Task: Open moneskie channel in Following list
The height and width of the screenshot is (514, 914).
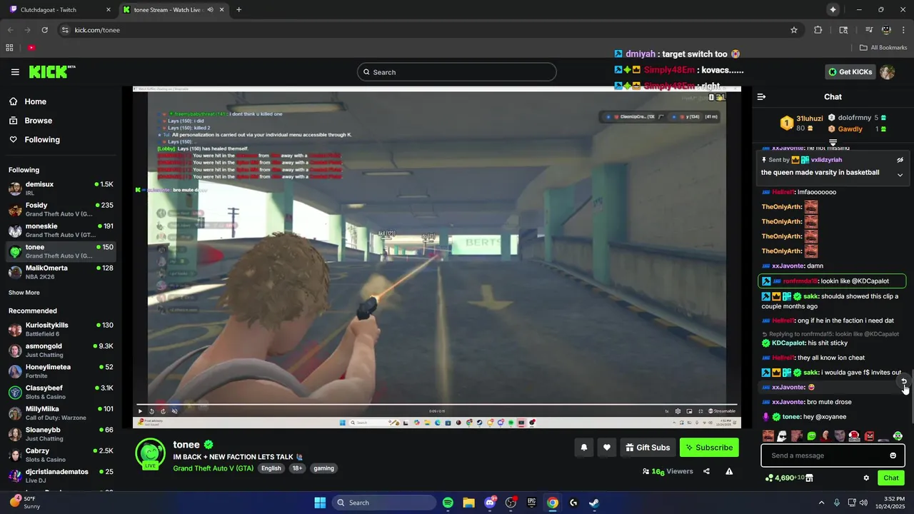Action: pos(61,231)
